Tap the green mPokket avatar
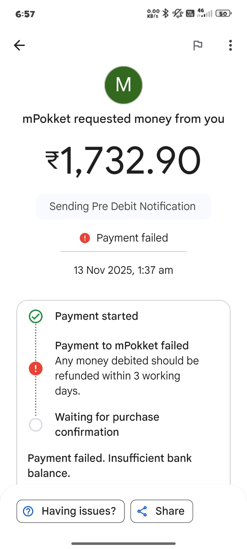The height and width of the screenshot is (549, 247). [x=123, y=85]
